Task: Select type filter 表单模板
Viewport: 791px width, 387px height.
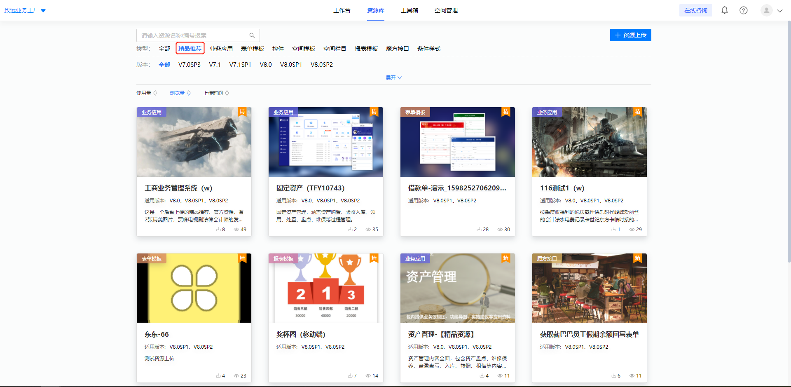Action: [x=253, y=49]
